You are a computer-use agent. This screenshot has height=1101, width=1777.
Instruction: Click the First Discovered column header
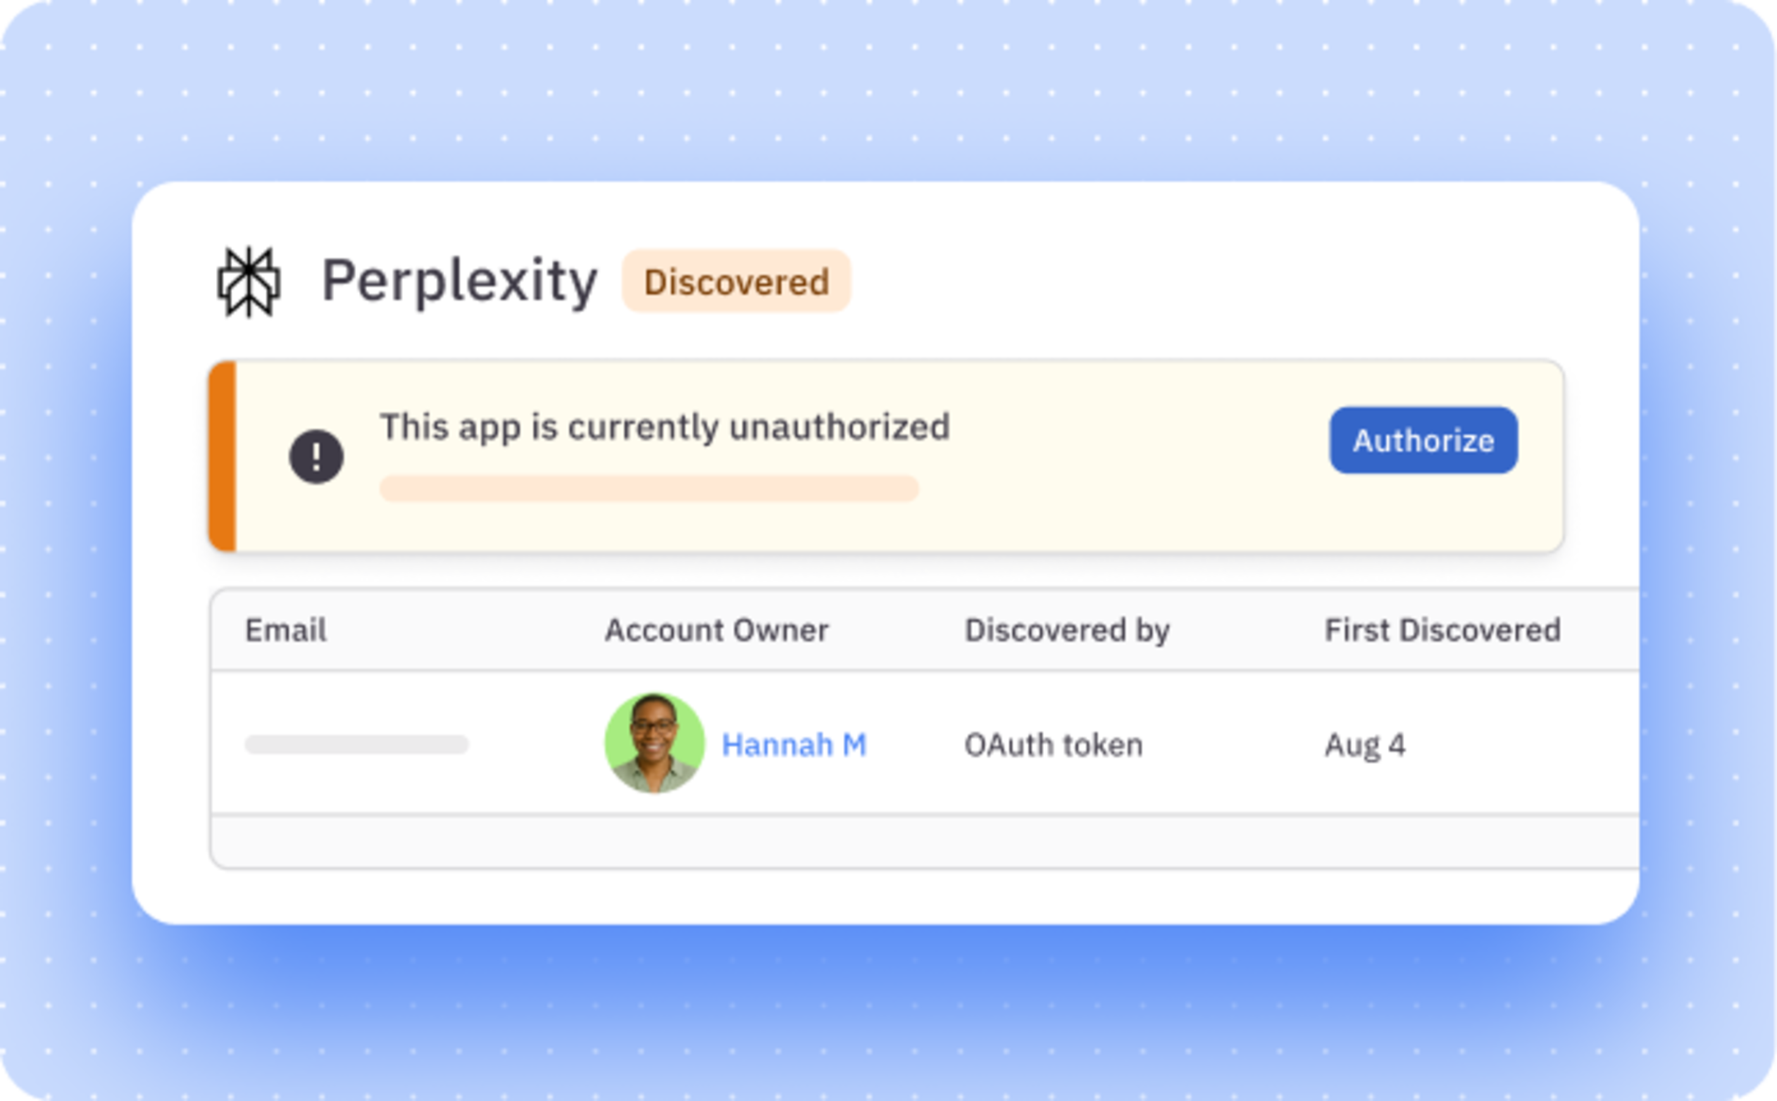pos(1442,630)
